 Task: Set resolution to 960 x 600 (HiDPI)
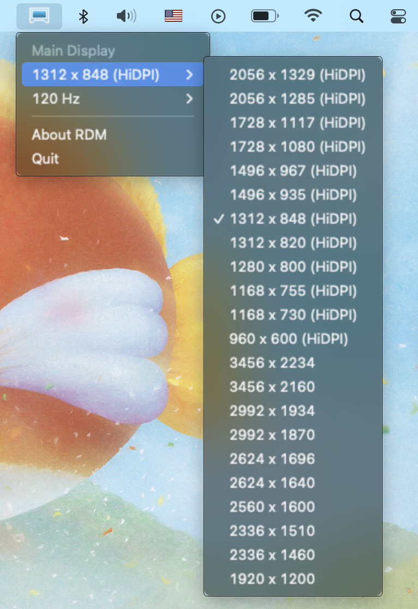[293, 339]
